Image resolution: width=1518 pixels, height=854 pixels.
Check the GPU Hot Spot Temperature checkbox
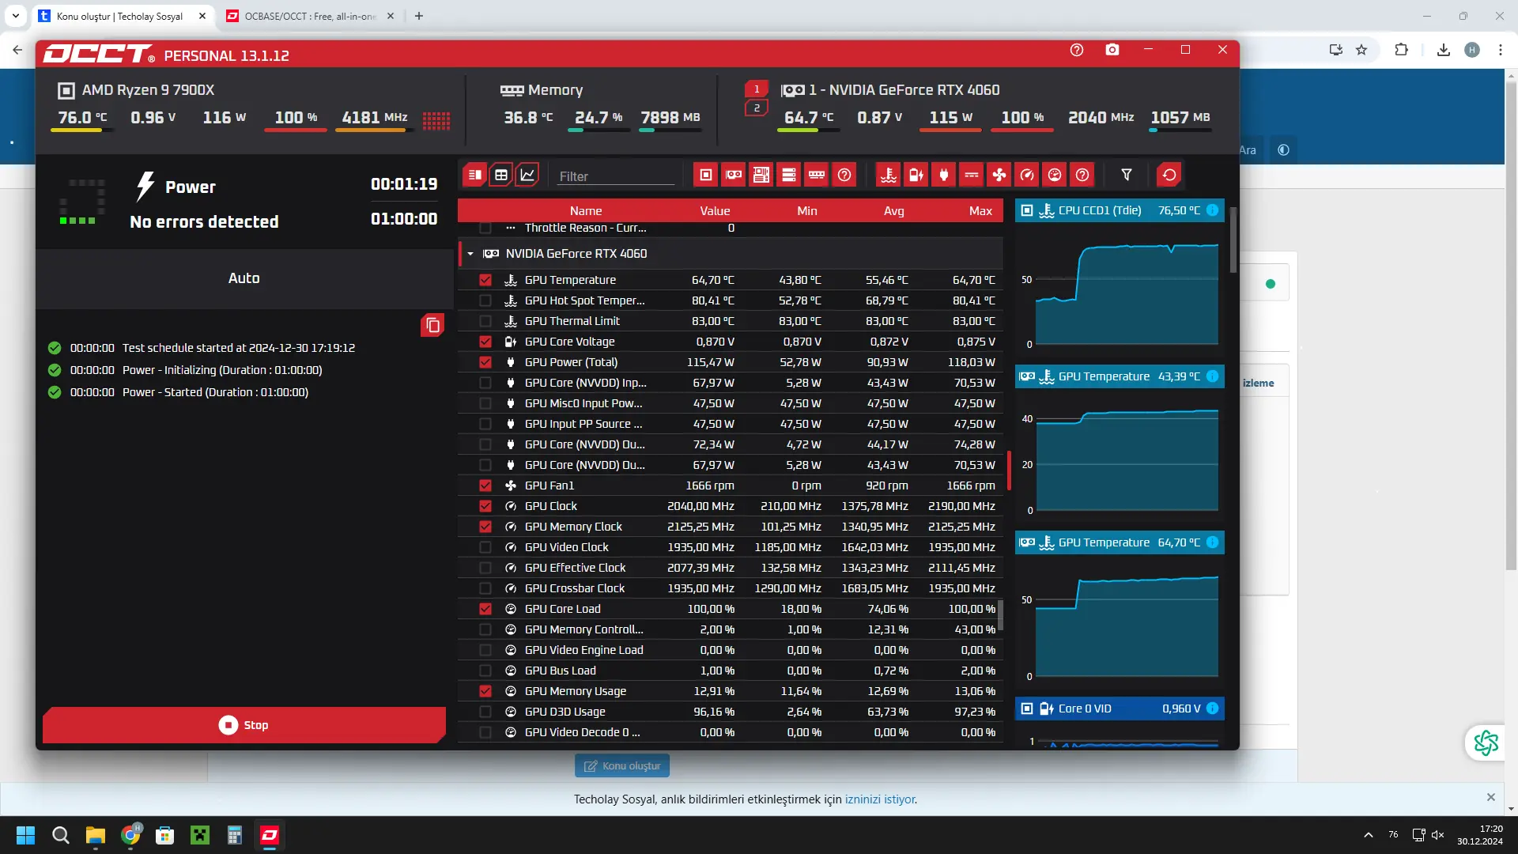485,300
